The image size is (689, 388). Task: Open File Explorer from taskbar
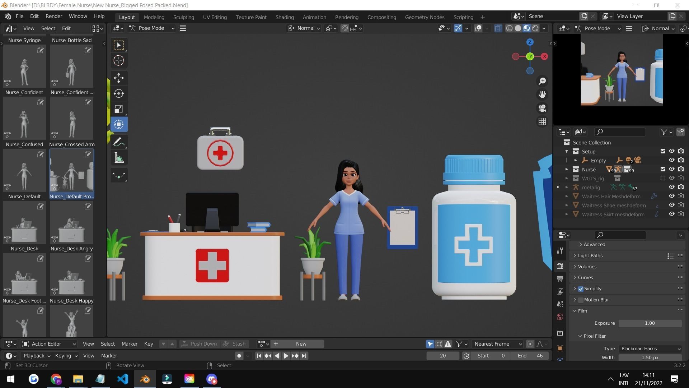pyautogui.click(x=78, y=379)
